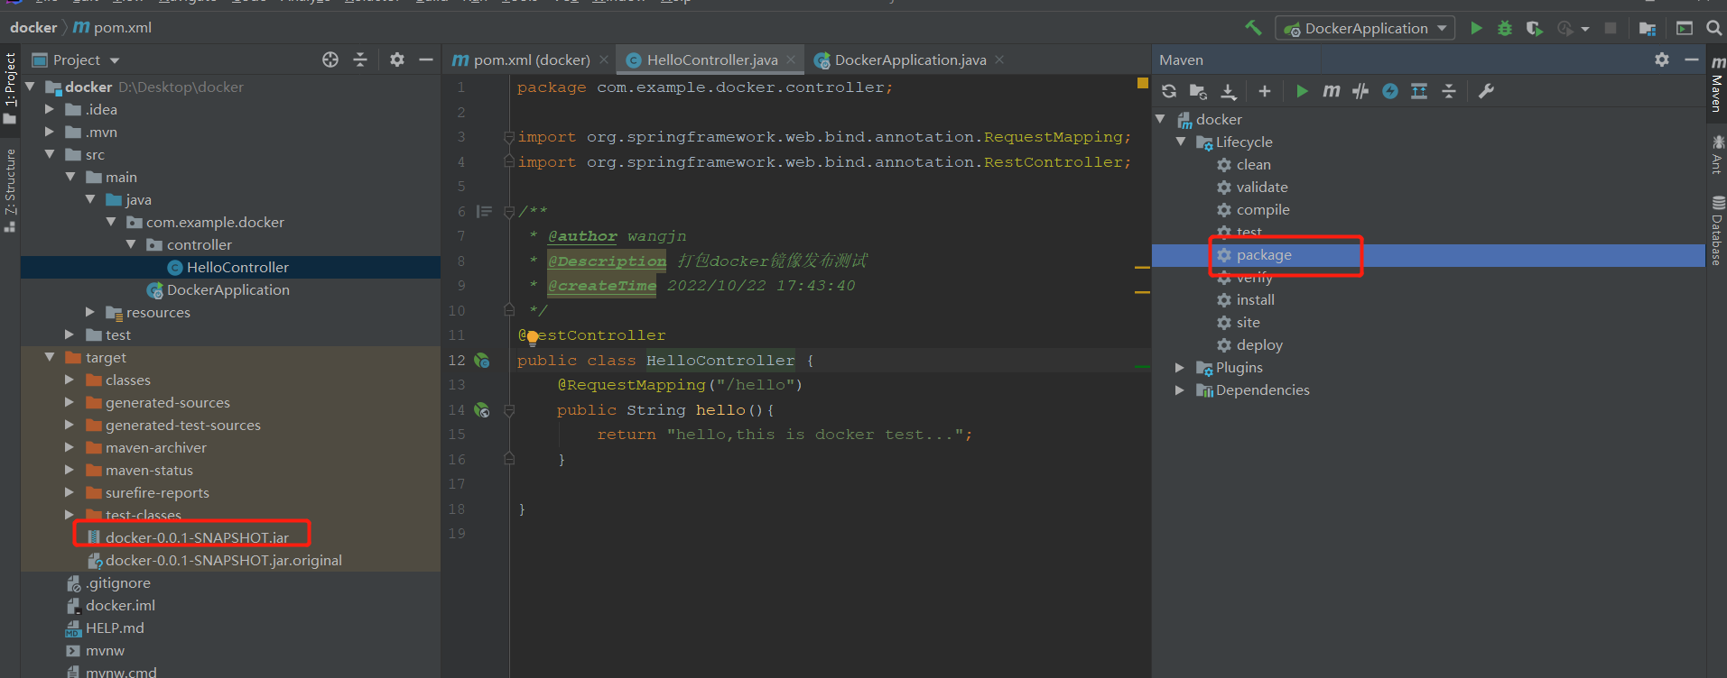This screenshot has width=1727, height=678.
Task: Run Maven build green arrow
Action: [x=1302, y=91]
